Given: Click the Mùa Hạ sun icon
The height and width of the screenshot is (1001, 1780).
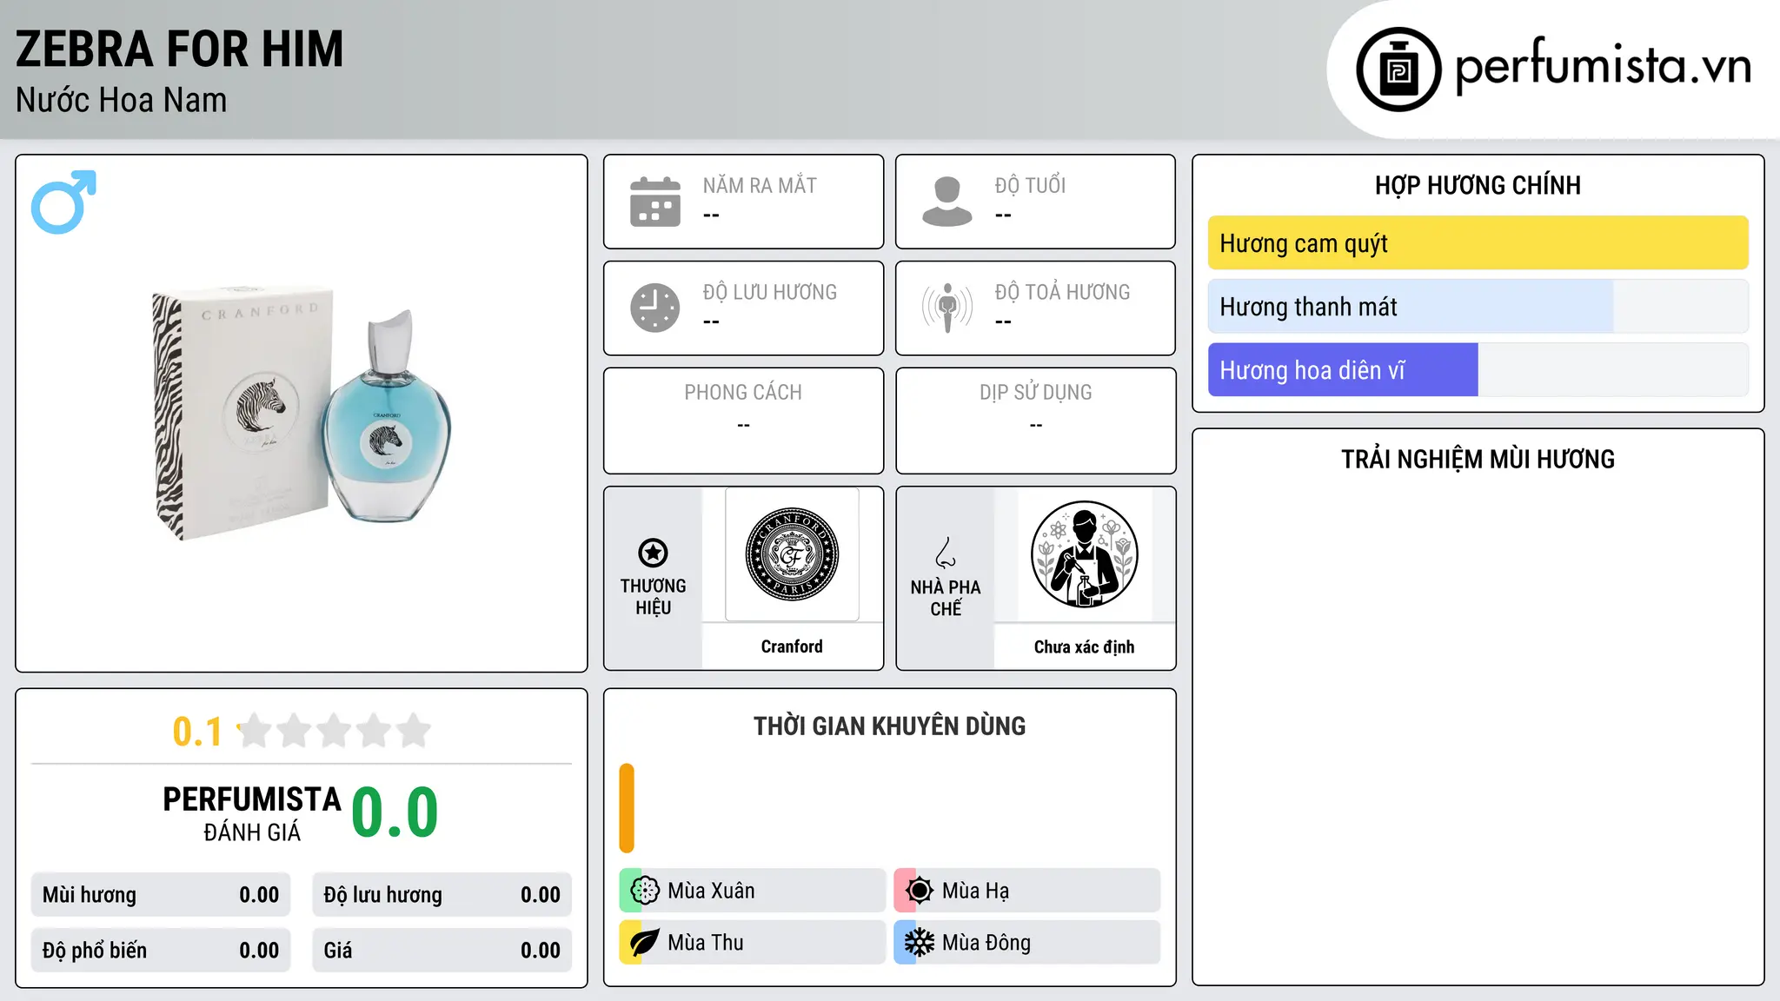Looking at the screenshot, I should [x=920, y=891].
